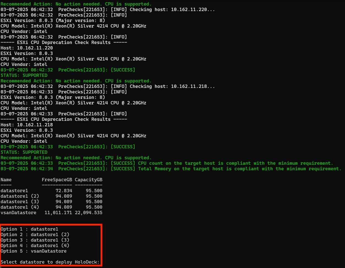Click the 'FreeSpaceGB' column header
Viewport: 345px width, 268px height.
[x=57, y=180]
